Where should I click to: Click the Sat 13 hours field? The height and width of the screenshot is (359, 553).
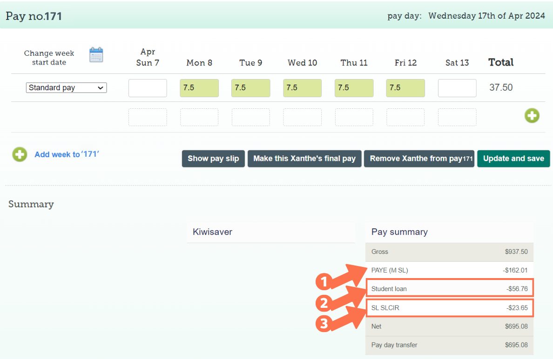click(457, 88)
